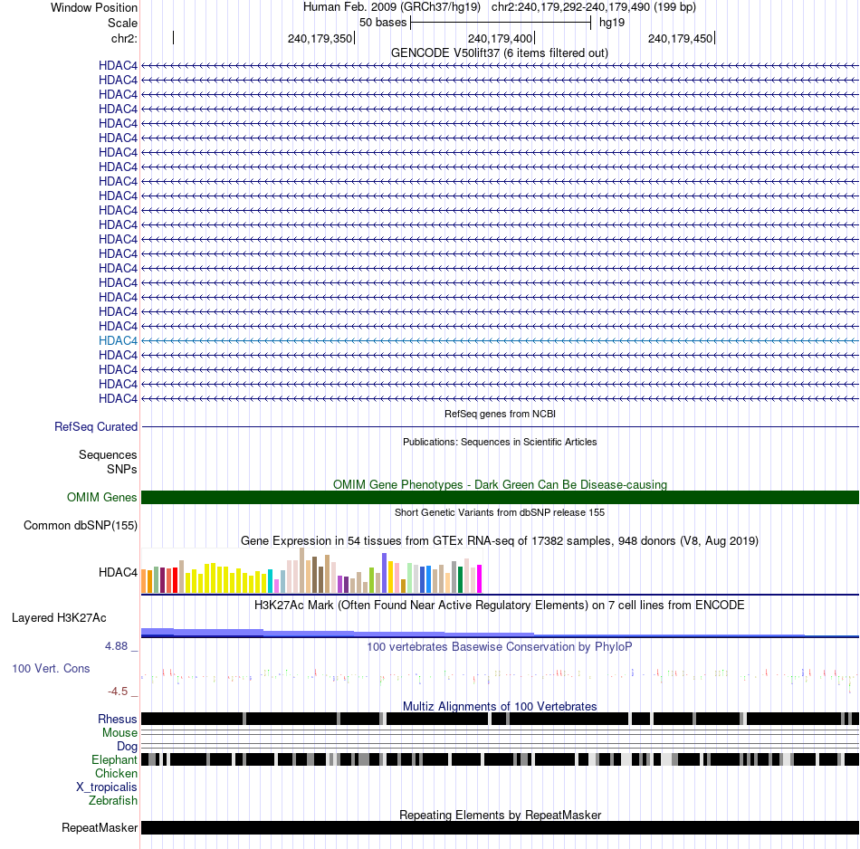Select the Mouse species label

(x=119, y=733)
